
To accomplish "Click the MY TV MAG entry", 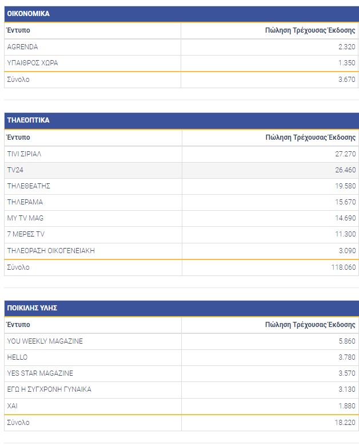I will [25, 218].
